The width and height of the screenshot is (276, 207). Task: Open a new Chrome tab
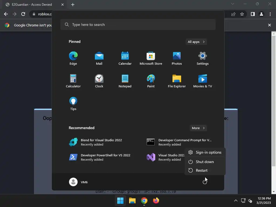click(x=73, y=5)
